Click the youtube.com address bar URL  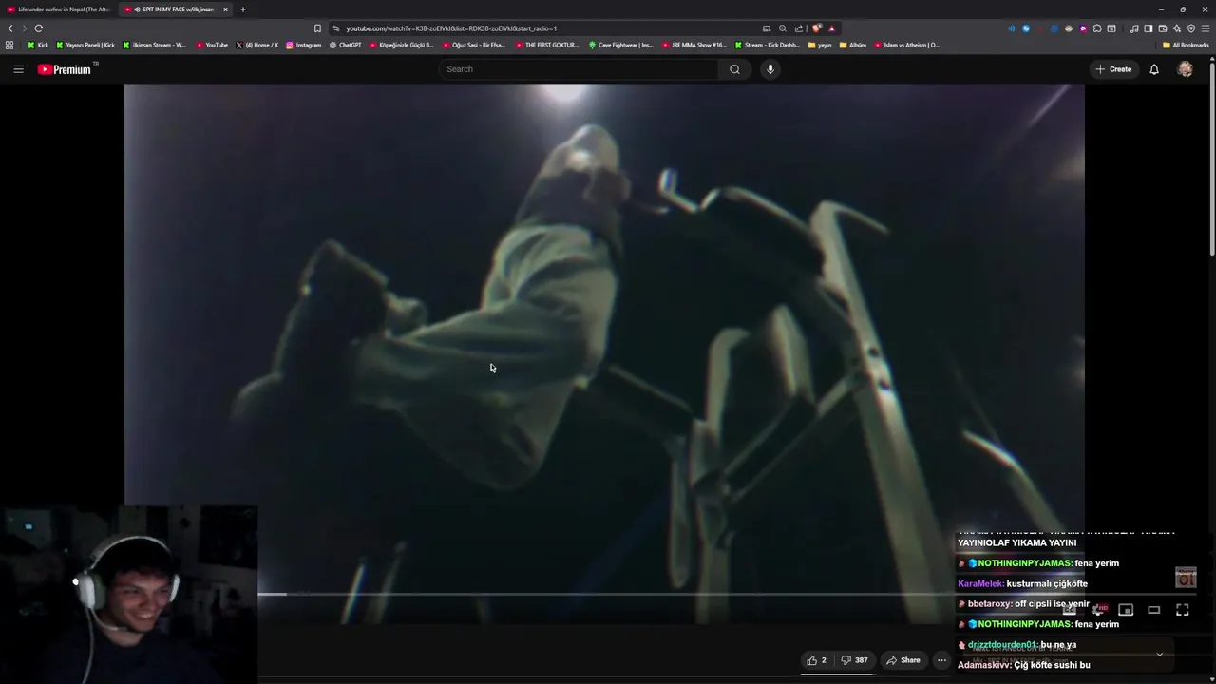click(x=451, y=28)
